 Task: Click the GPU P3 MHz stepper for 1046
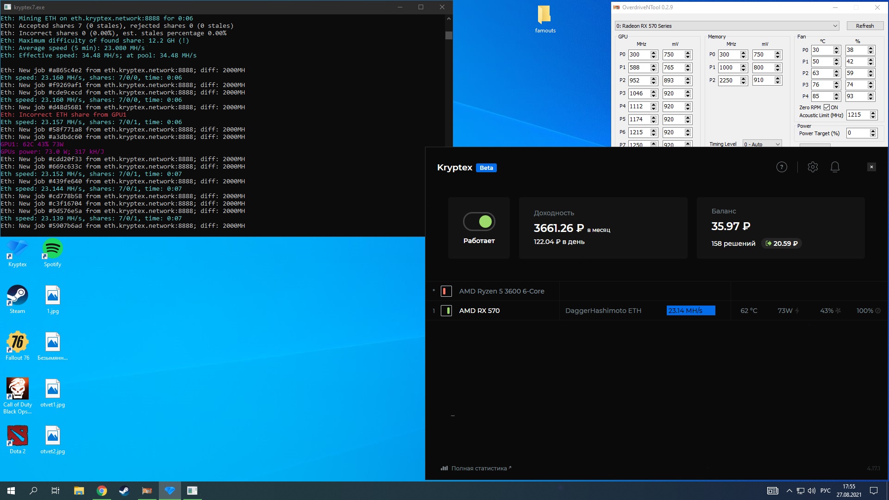654,94
